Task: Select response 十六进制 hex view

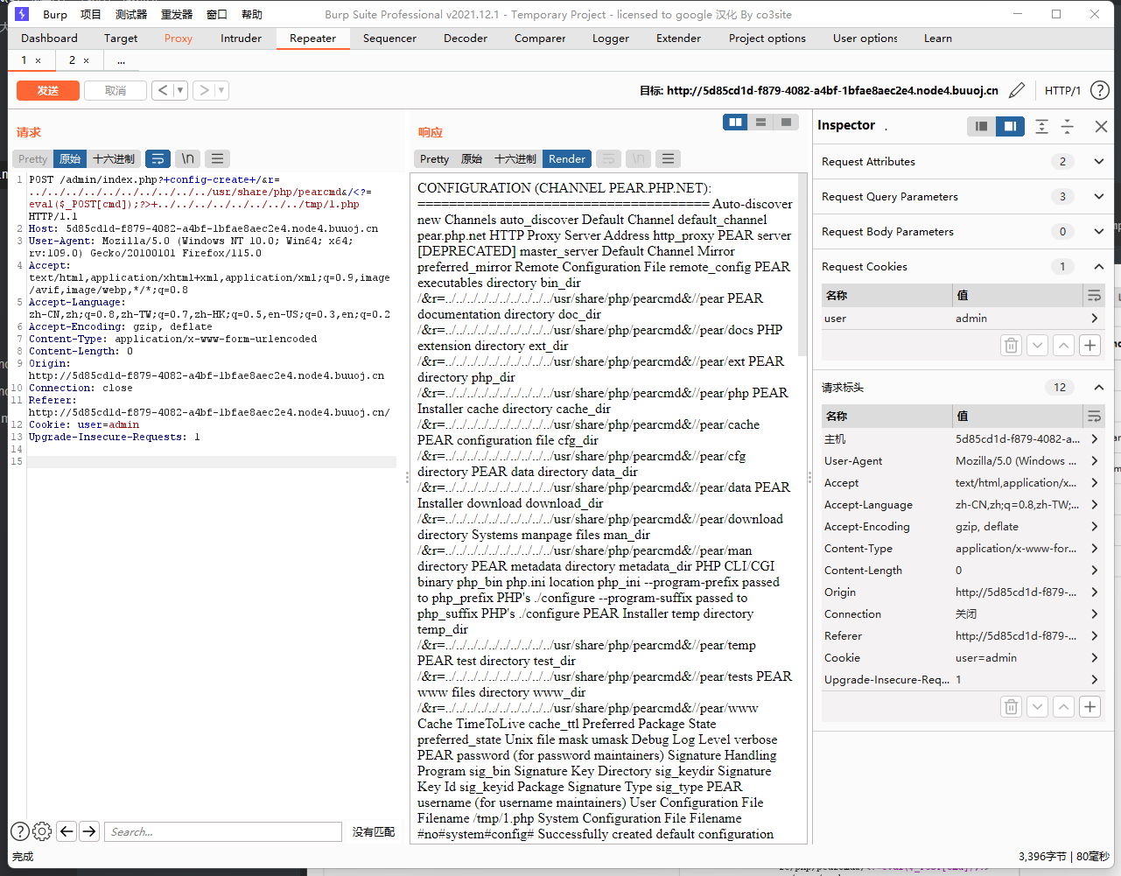Action: (515, 158)
